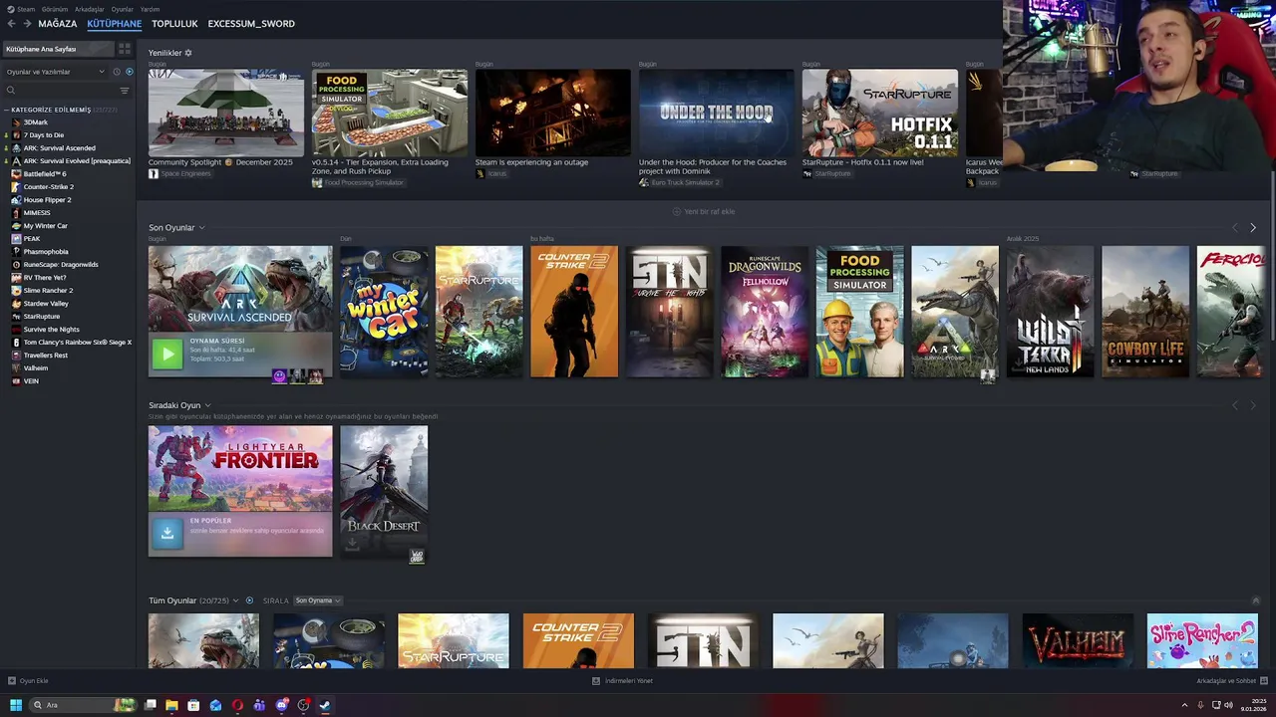Open Arkadaşlar ve Sohbet panel

point(1231,681)
